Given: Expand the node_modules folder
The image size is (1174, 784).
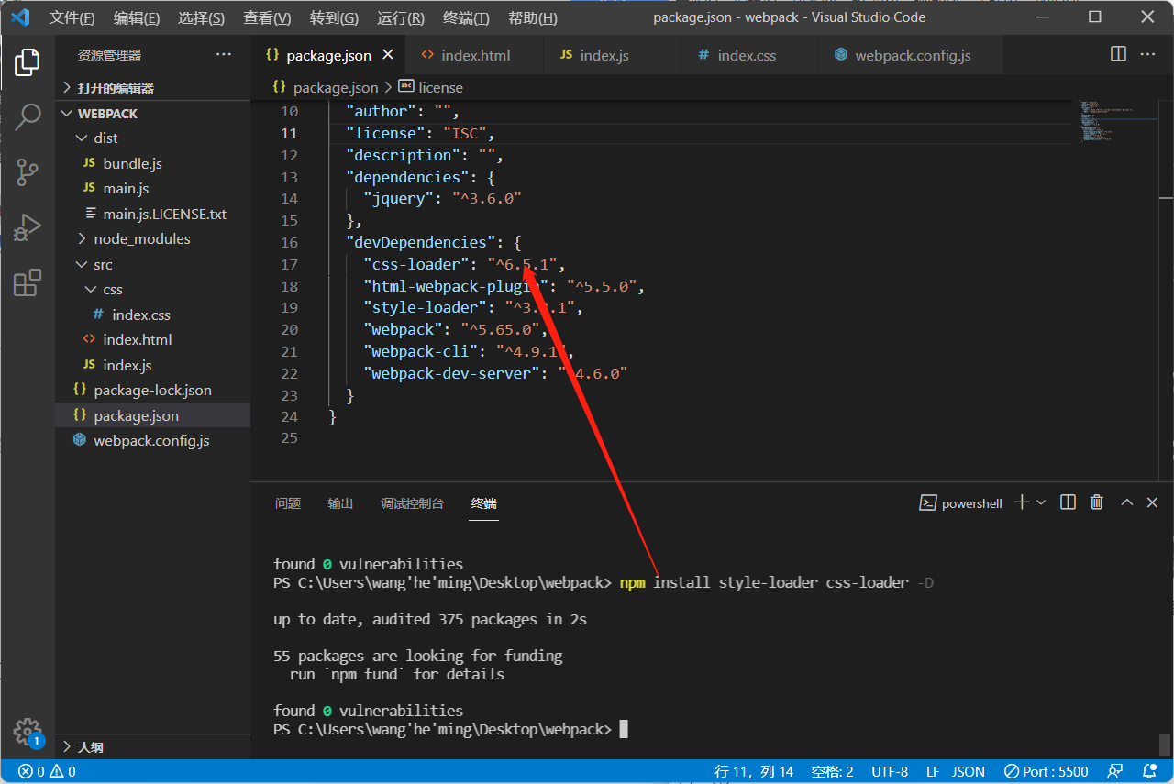Looking at the screenshot, I should [152, 238].
